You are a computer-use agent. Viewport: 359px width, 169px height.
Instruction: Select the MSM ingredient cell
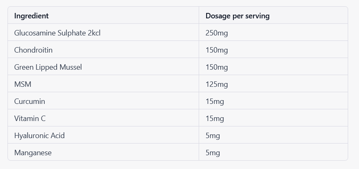click(x=103, y=83)
